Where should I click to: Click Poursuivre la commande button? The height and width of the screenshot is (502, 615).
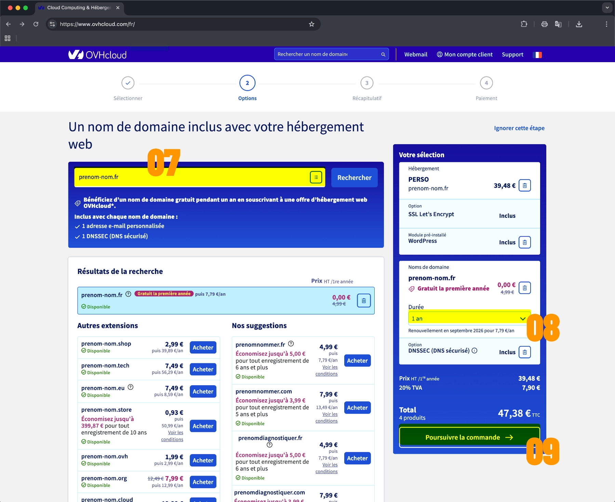(x=469, y=437)
